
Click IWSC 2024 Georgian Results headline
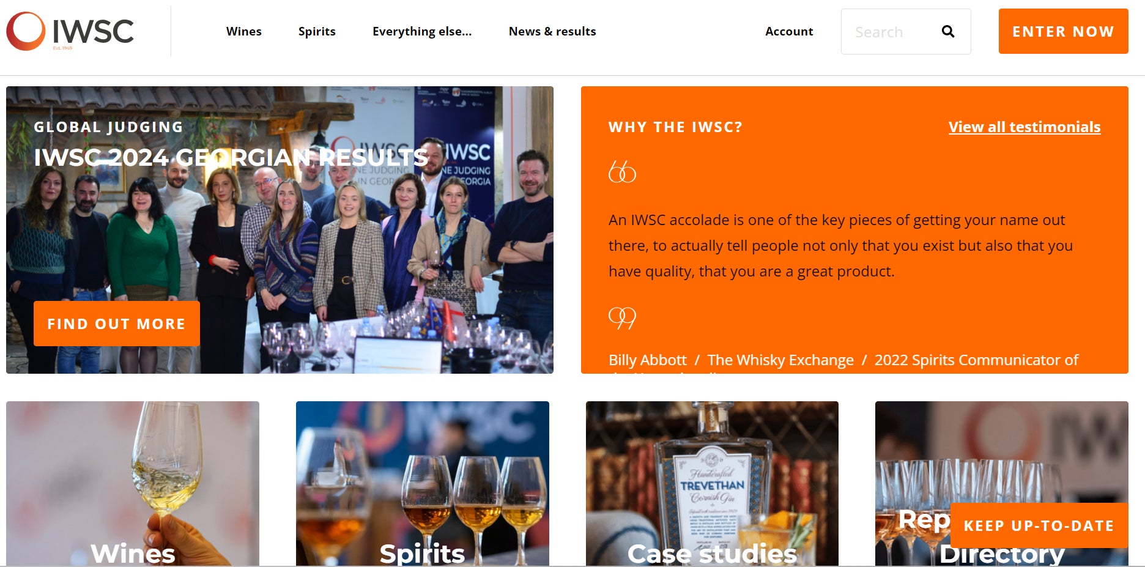pos(231,157)
